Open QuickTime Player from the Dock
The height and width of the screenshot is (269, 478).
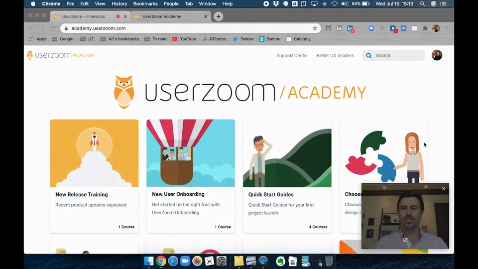[263, 261]
